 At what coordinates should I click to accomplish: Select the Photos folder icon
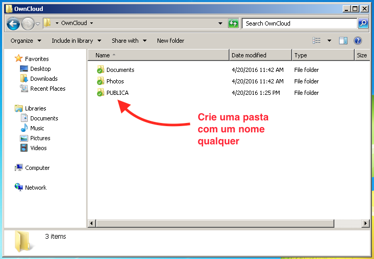tap(101, 81)
